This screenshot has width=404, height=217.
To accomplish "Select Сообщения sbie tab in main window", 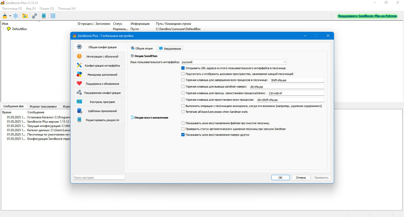I will click(13, 106).
